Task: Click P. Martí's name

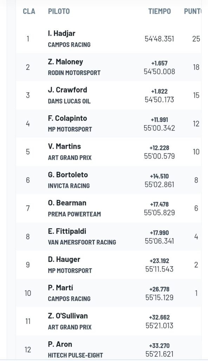Action: (x=60, y=288)
